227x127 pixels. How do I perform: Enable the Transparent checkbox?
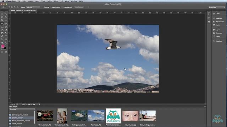click(x=67, y=7)
